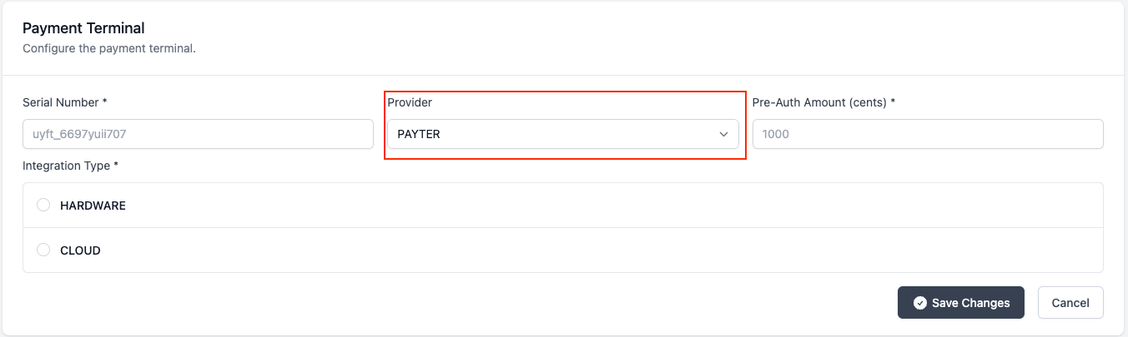Click the Pre-Auth Amount (cents) label
Viewport: 1128px width, 337px height.
pos(820,102)
